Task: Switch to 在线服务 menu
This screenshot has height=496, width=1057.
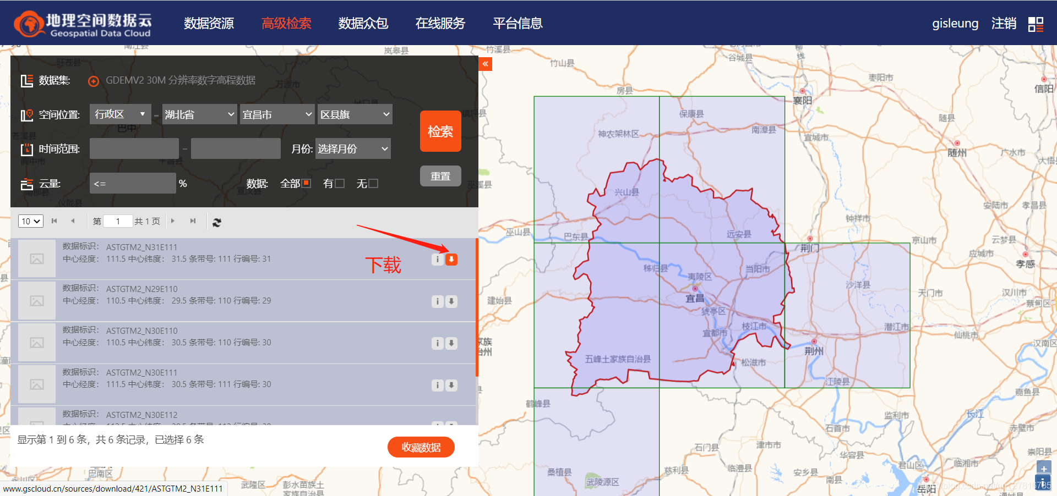Action: pyautogui.click(x=440, y=23)
